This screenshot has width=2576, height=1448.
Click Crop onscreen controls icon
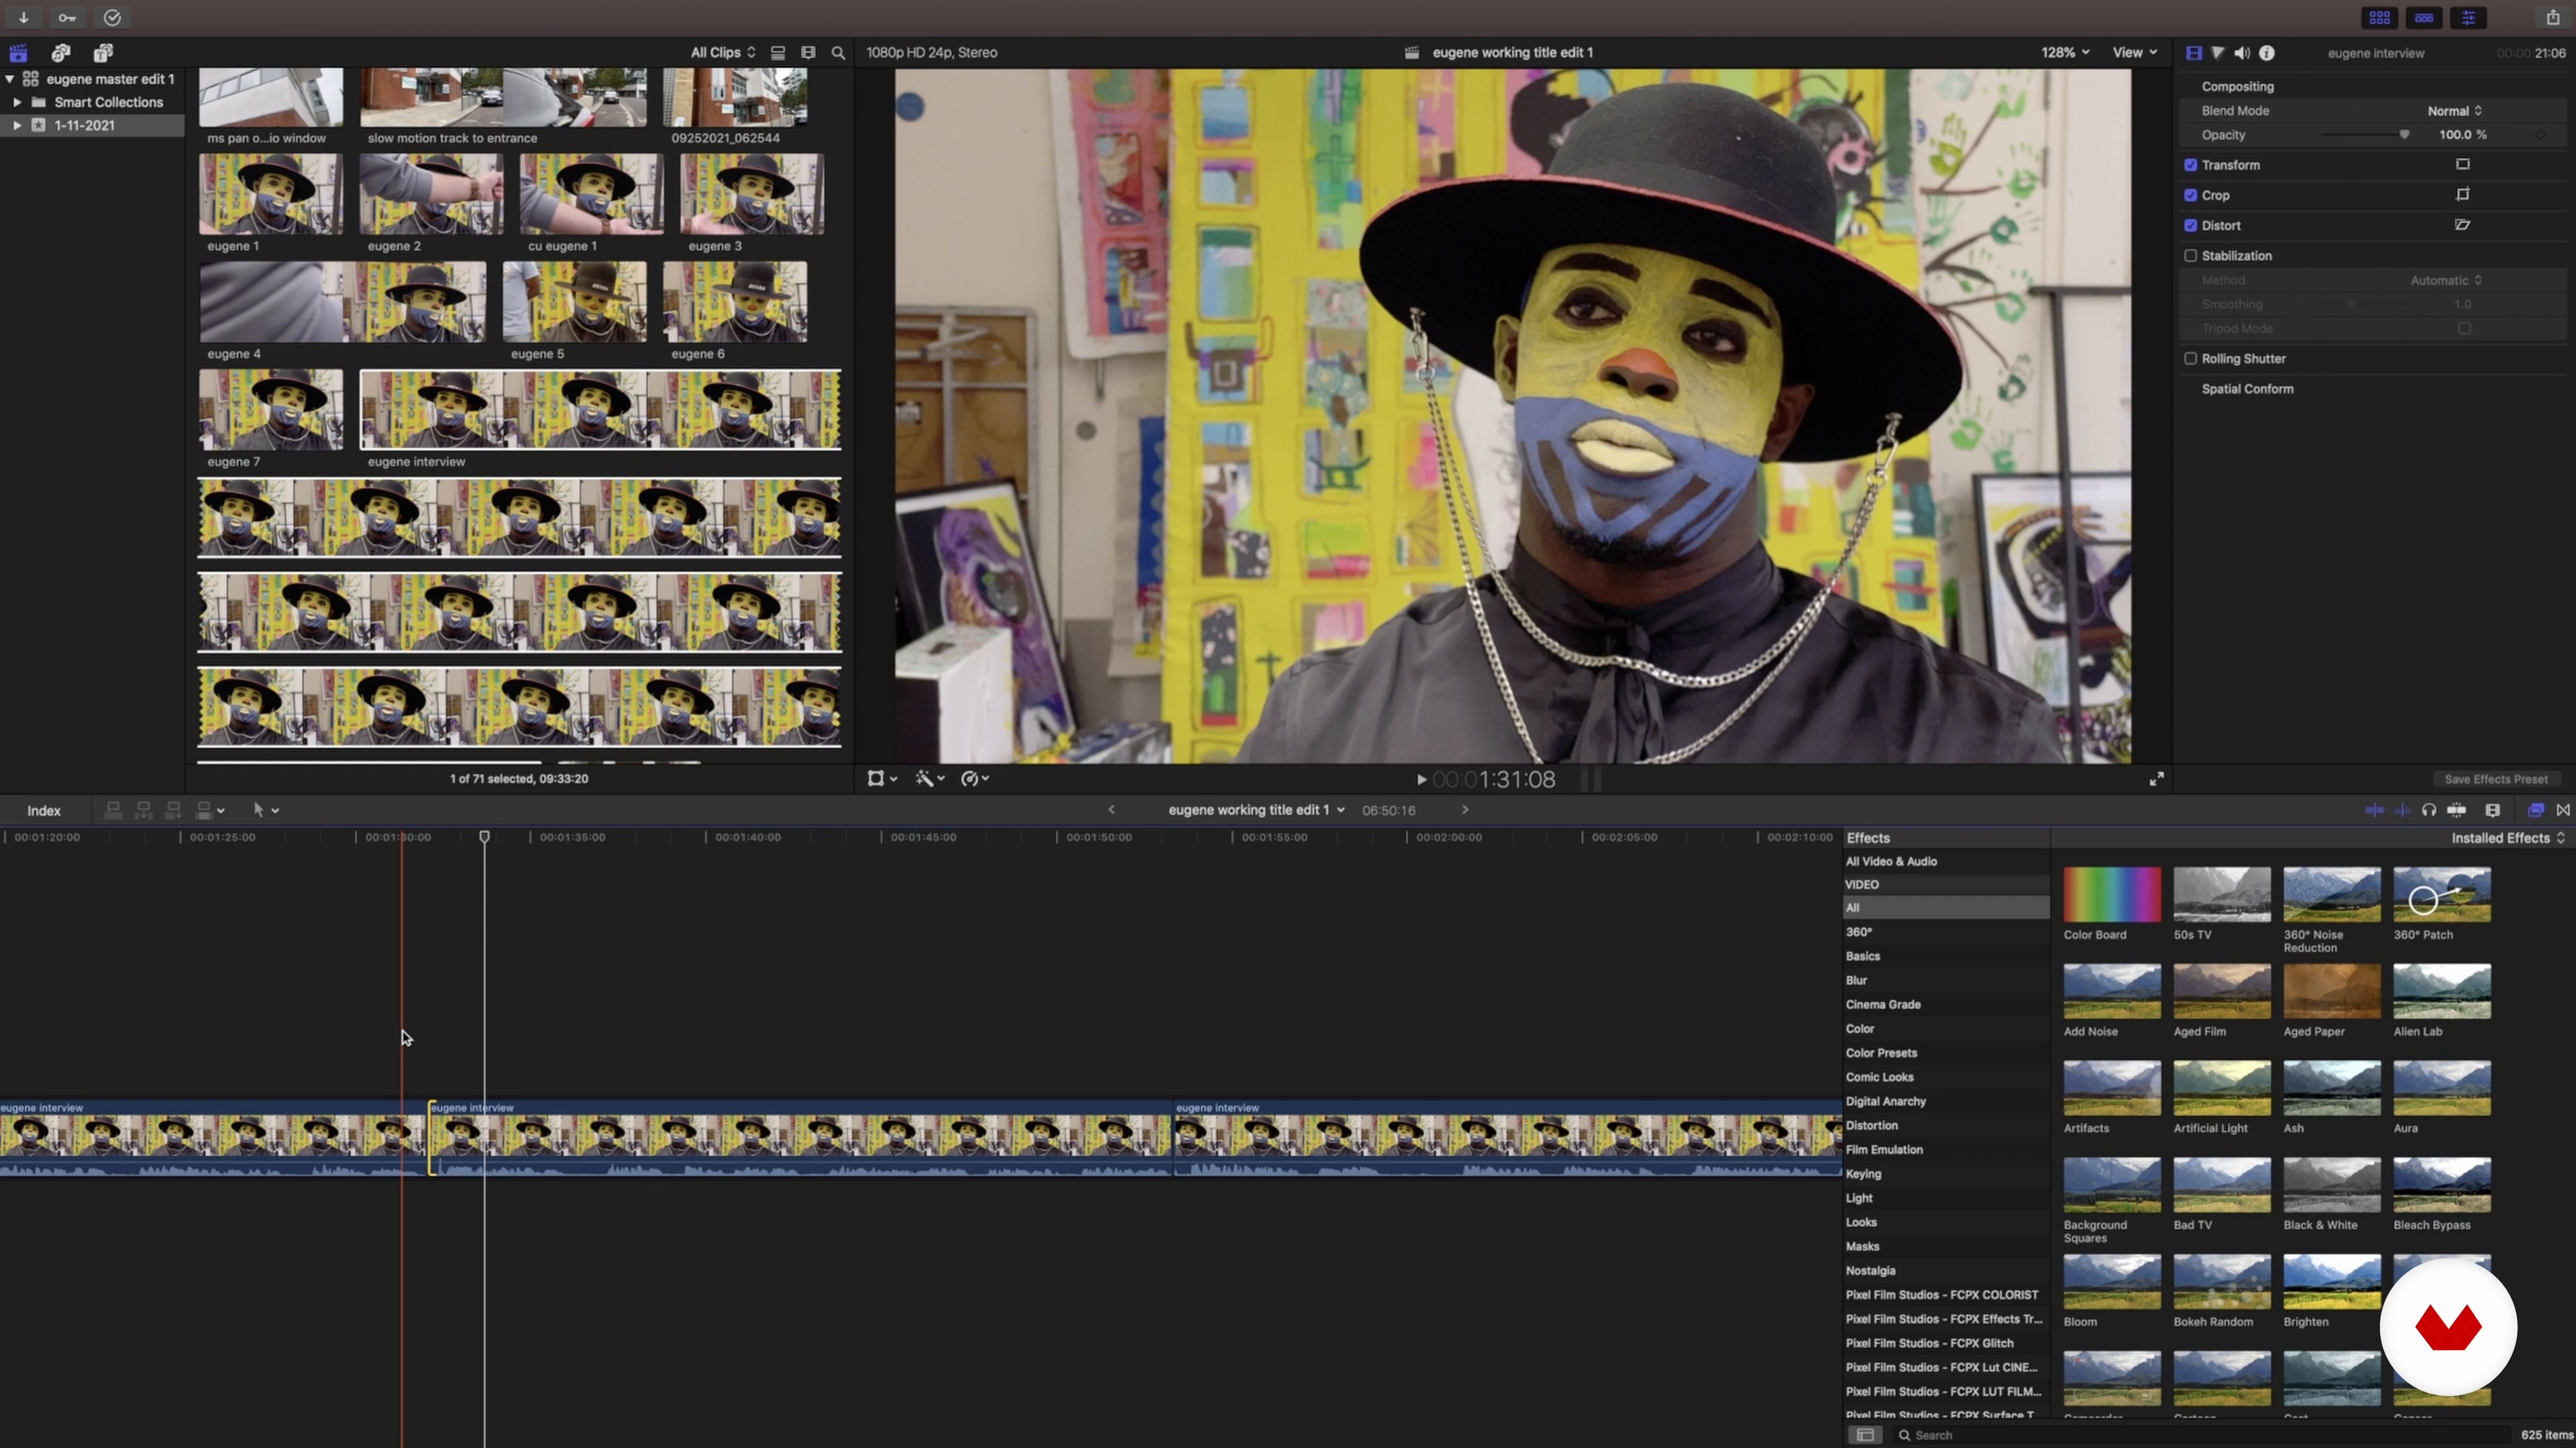[x=2463, y=195]
